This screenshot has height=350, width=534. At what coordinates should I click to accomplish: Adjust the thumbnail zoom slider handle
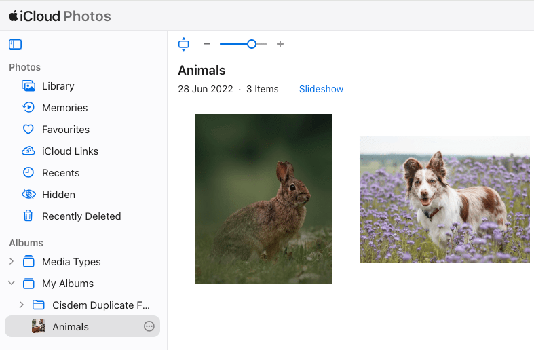pos(251,44)
